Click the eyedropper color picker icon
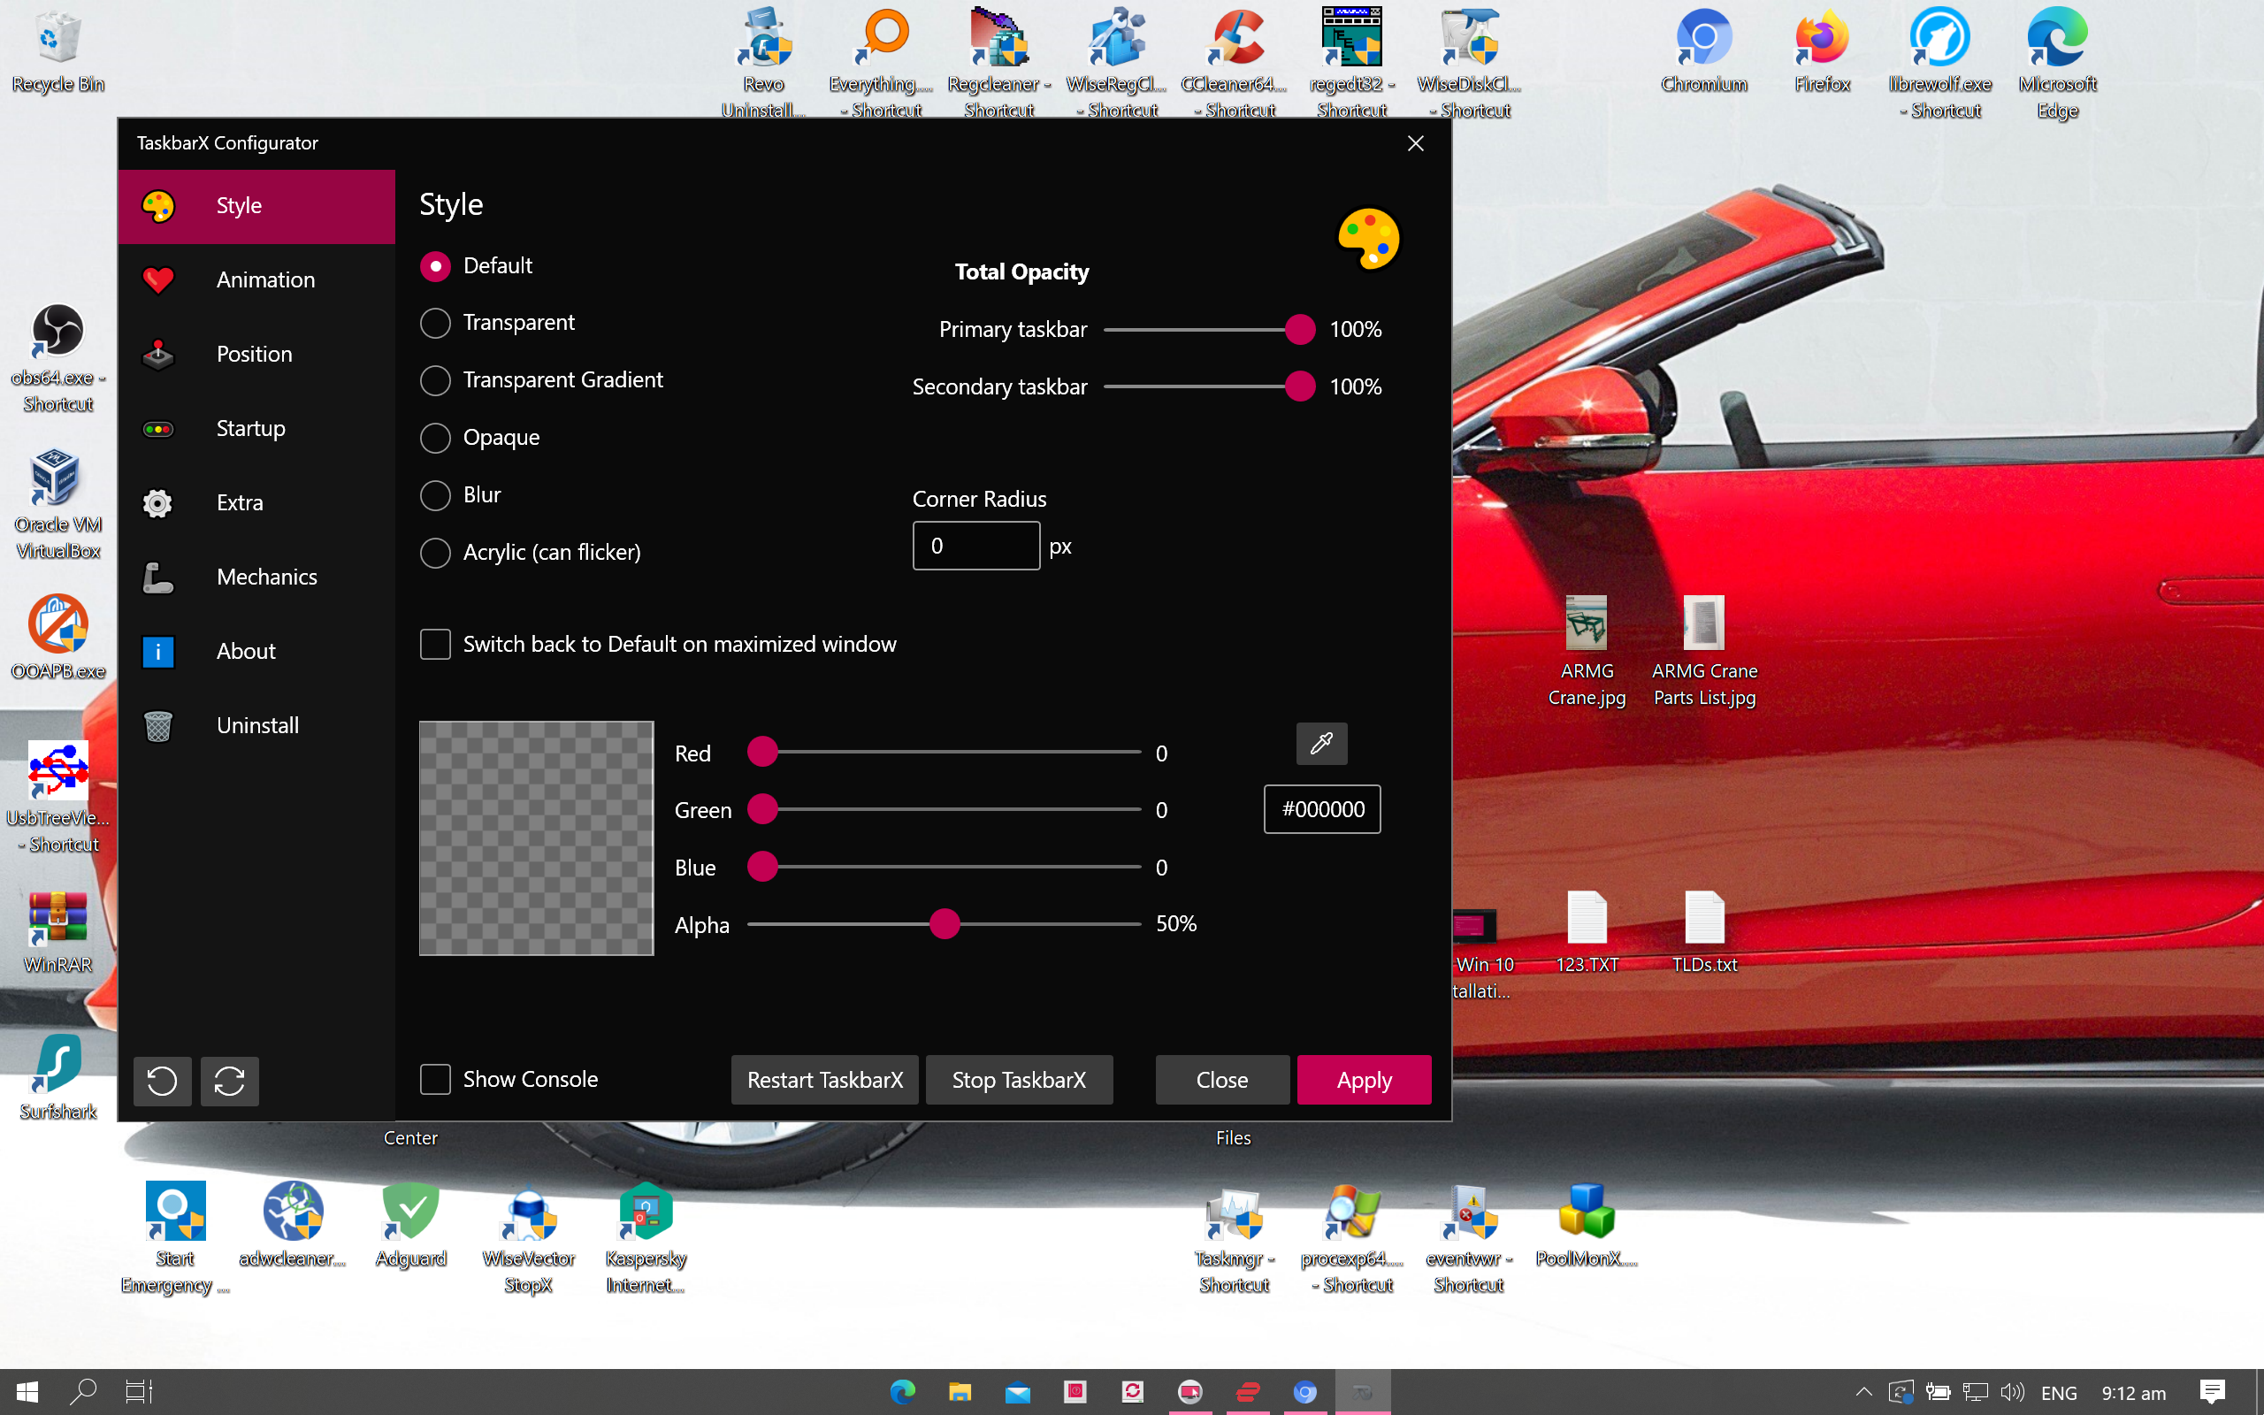This screenshot has height=1415, width=2264. point(1321,744)
